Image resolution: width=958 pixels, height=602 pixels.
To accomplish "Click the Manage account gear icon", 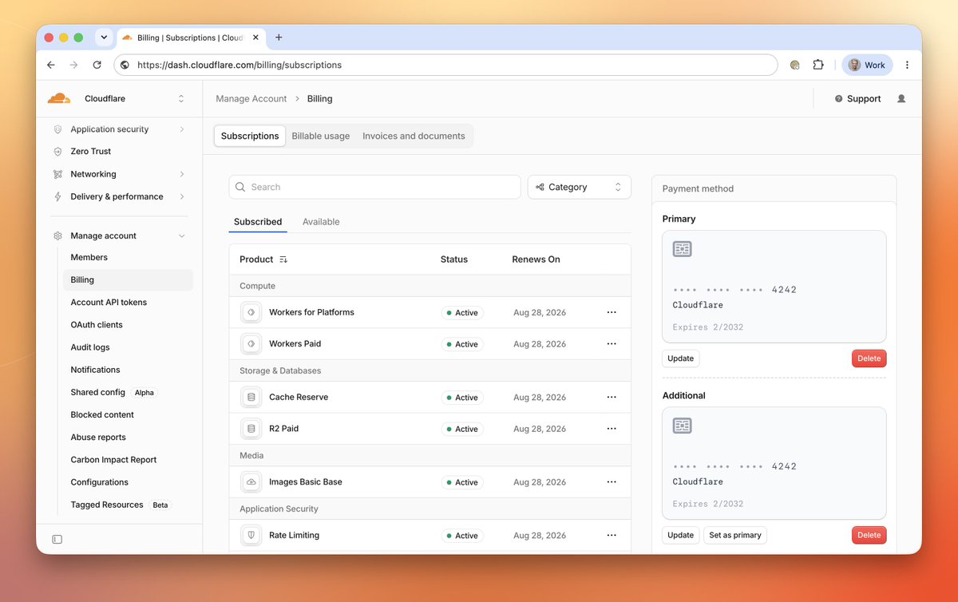I will [x=57, y=236].
